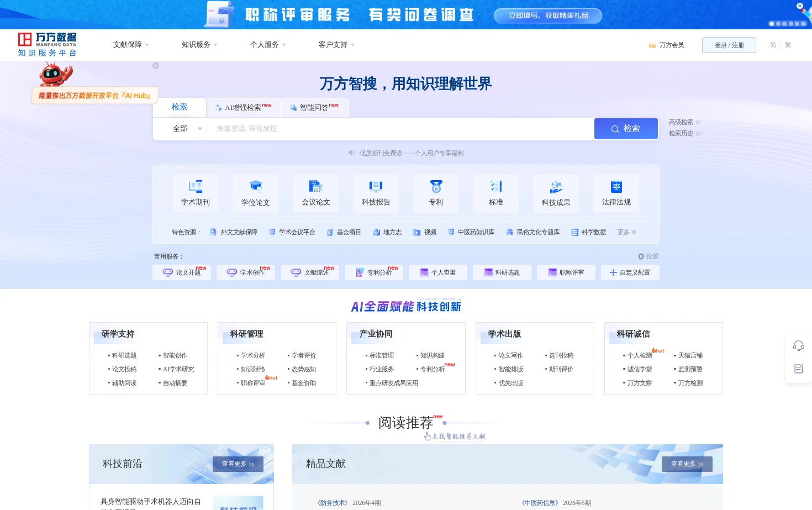Click 立即填写 banner button
The height and width of the screenshot is (510, 812).
(548, 15)
